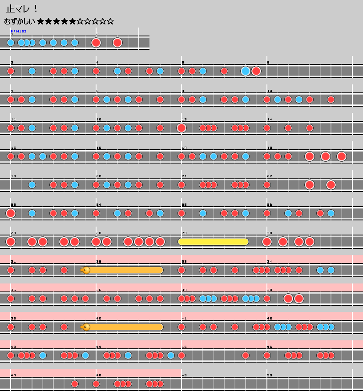The height and width of the screenshot is (391, 363).
Task: Select the balloon note head in measure 40
Action: point(86,327)
